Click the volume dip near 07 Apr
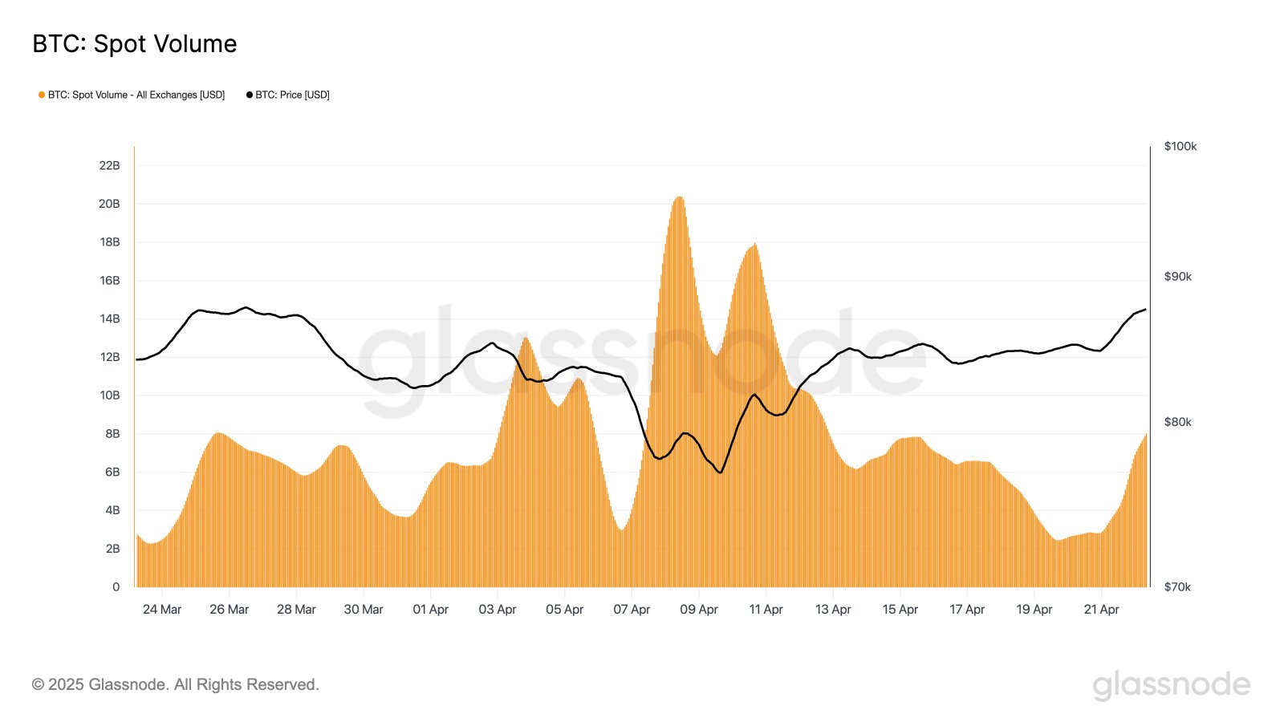 (x=621, y=529)
